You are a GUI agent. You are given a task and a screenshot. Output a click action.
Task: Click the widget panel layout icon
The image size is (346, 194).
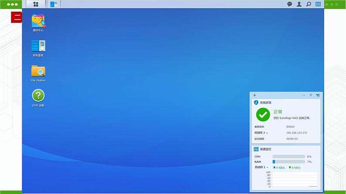click(318, 95)
